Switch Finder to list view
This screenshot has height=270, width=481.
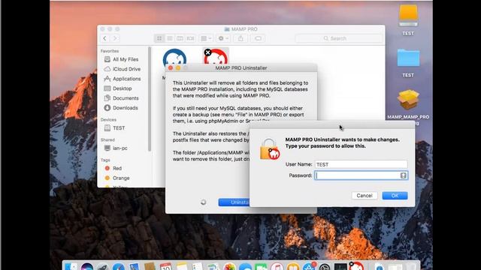click(170, 38)
